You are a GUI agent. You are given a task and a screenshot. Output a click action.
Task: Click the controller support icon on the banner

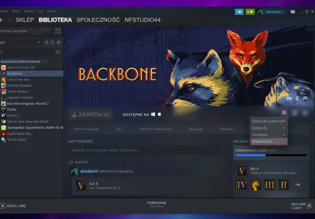point(305,98)
